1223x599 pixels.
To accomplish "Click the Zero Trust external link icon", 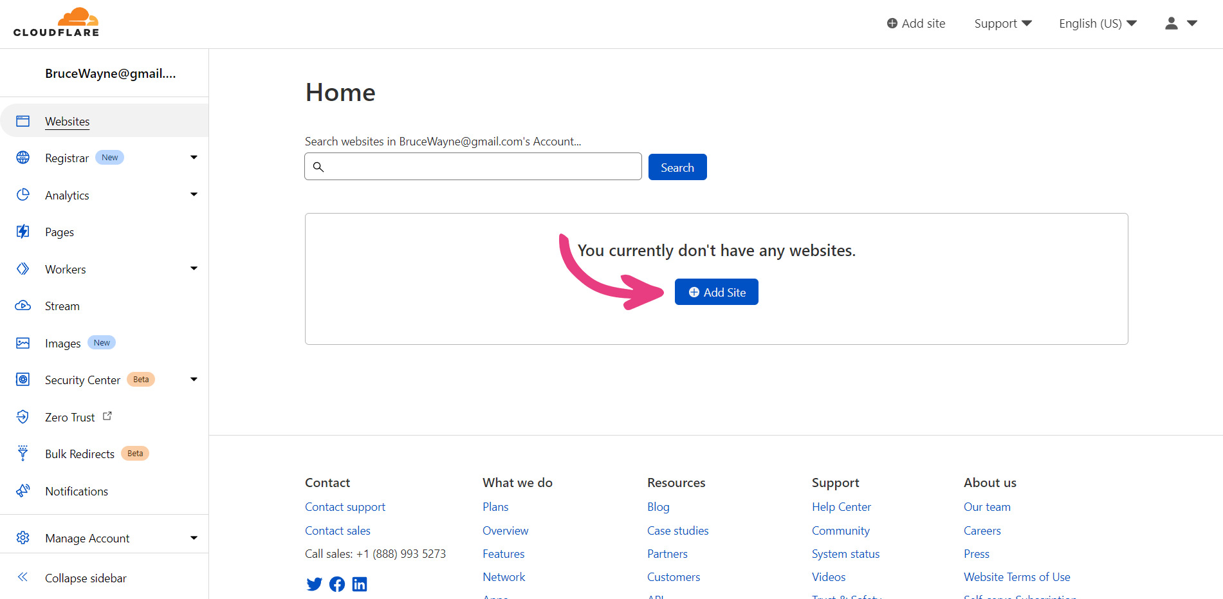I will coord(107,416).
